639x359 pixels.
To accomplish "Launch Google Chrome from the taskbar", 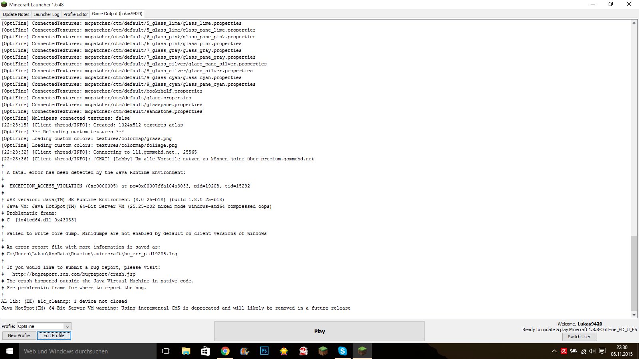I will pyautogui.click(x=225, y=351).
